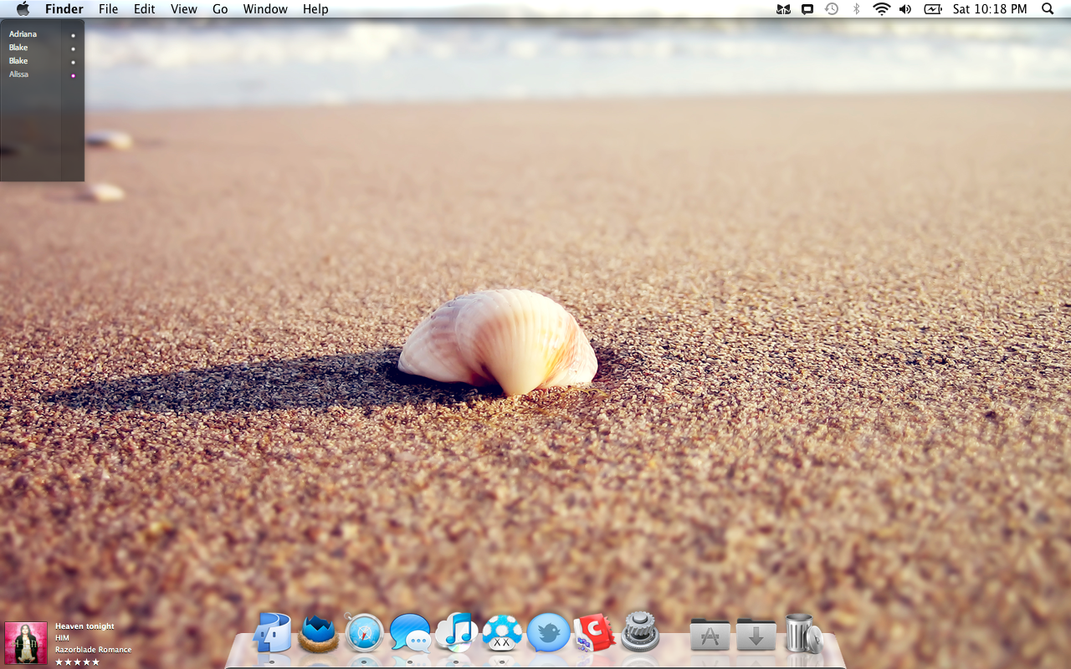Open Spotlight search magnifier
1071x669 pixels.
coord(1048,9)
